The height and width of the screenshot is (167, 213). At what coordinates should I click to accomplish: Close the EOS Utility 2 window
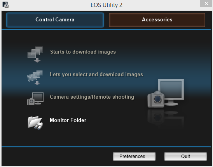tap(206, 3)
